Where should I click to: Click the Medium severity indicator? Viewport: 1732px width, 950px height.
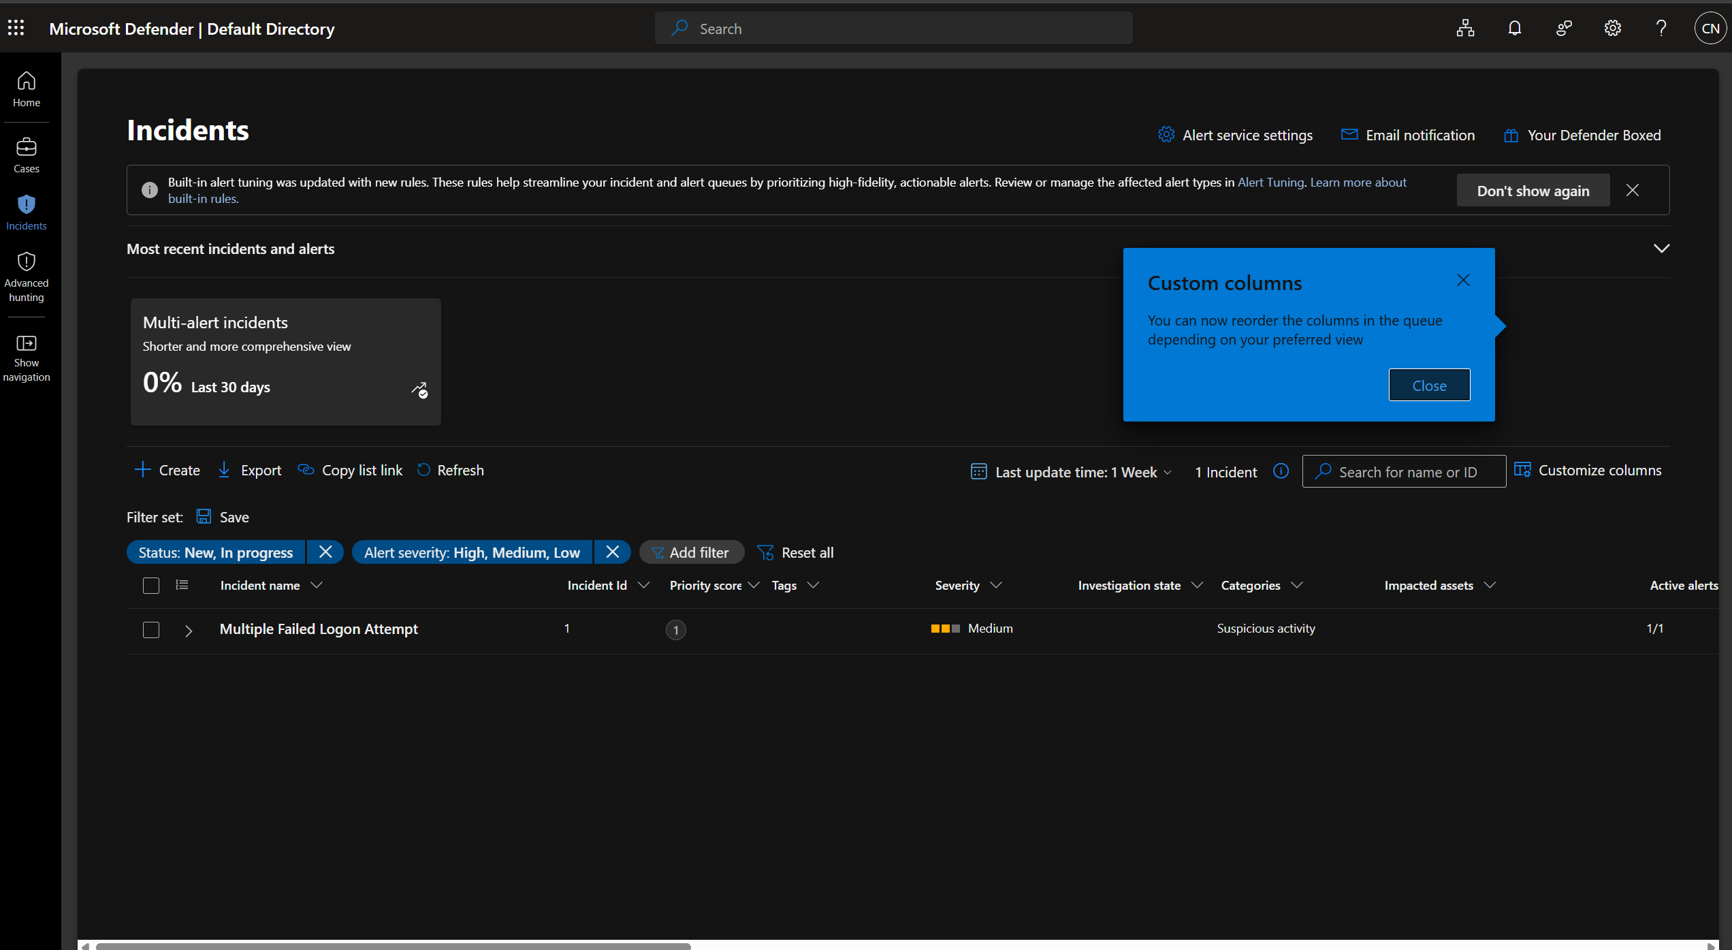972,629
